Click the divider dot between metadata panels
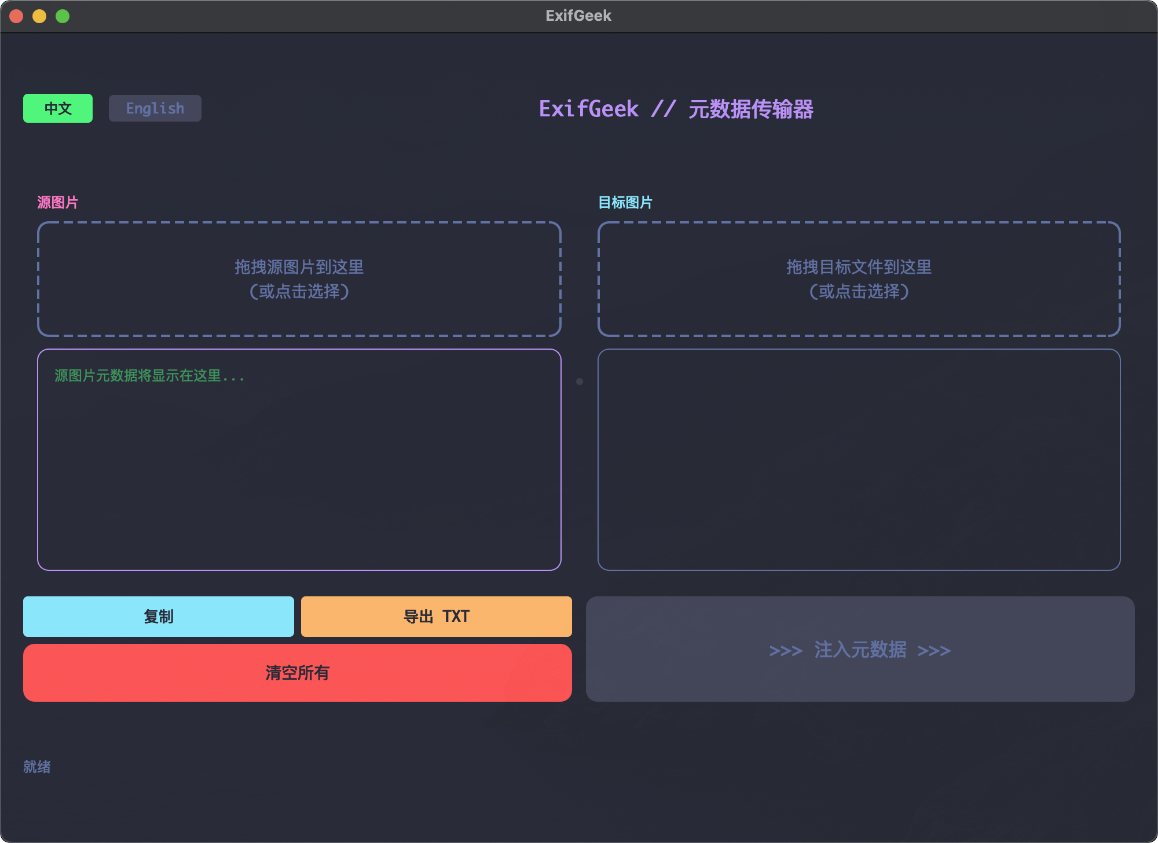The width and height of the screenshot is (1158, 843). click(580, 382)
